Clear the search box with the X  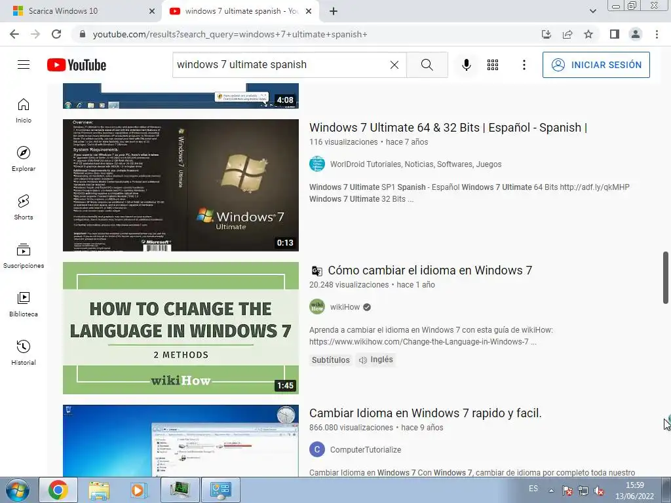tap(394, 65)
